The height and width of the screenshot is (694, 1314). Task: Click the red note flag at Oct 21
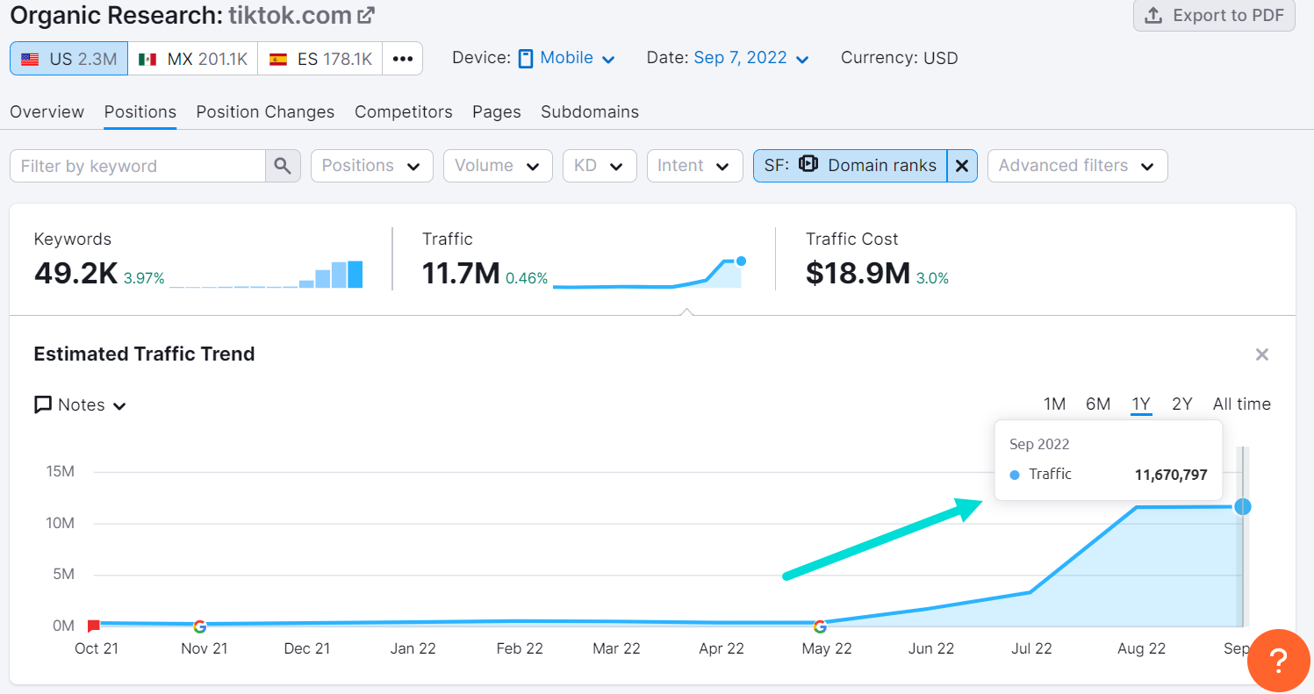point(94,626)
